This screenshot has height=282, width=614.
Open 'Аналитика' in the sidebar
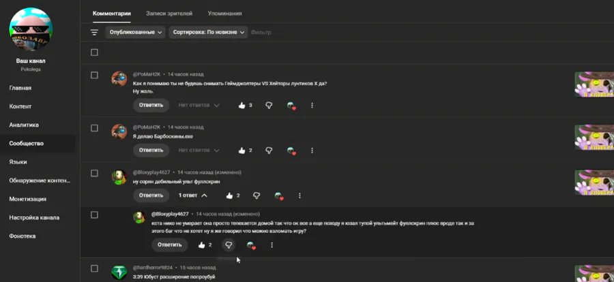pyautogui.click(x=24, y=125)
